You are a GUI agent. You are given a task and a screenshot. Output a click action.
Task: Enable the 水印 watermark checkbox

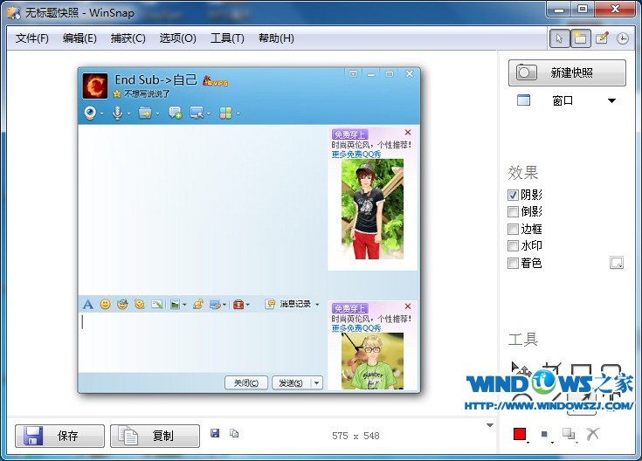[x=514, y=245]
